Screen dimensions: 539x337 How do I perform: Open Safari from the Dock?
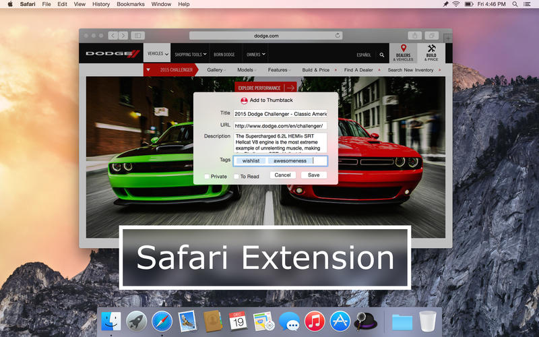pyautogui.click(x=162, y=321)
